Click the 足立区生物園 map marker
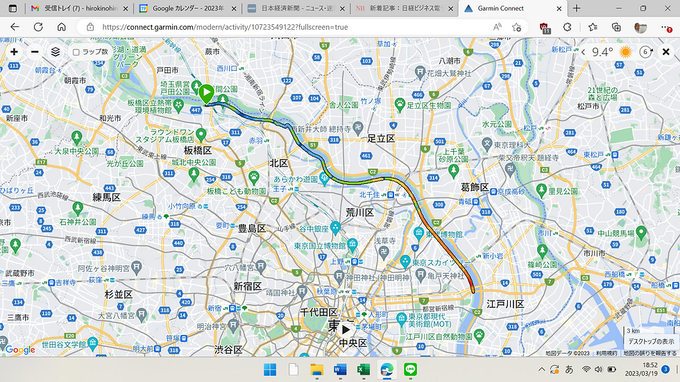 pyautogui.click(x=400, y=104)
